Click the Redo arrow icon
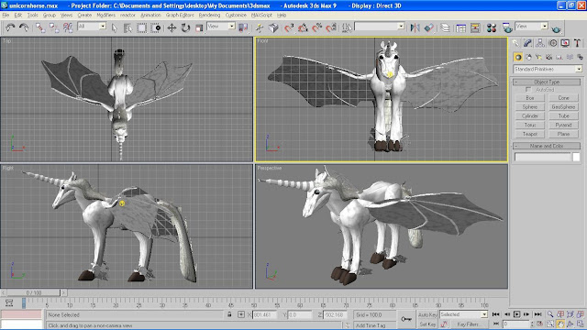This screenshot has height=330, width=587. tap(24, 27)
